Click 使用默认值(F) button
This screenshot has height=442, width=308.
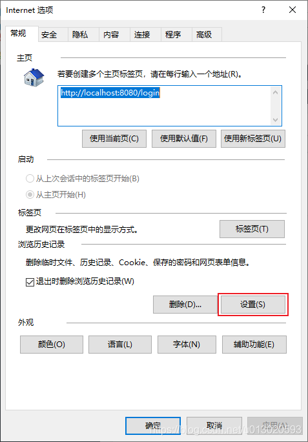click(184, 139)
